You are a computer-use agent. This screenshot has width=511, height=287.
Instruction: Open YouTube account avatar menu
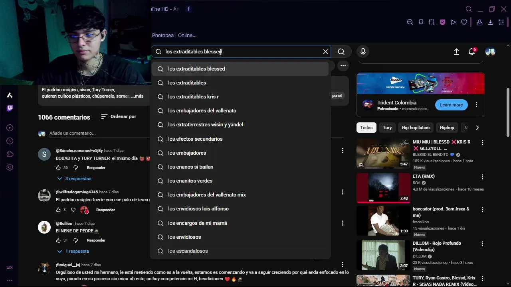point(490,52)
